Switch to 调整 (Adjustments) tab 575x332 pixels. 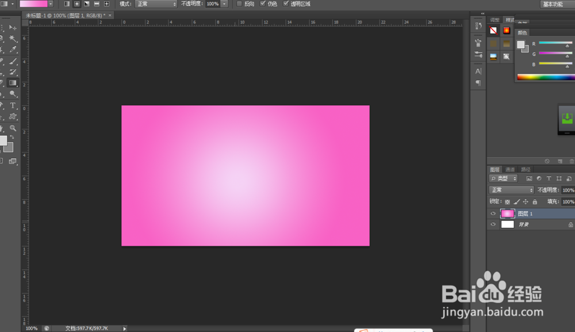pos(494,20)
